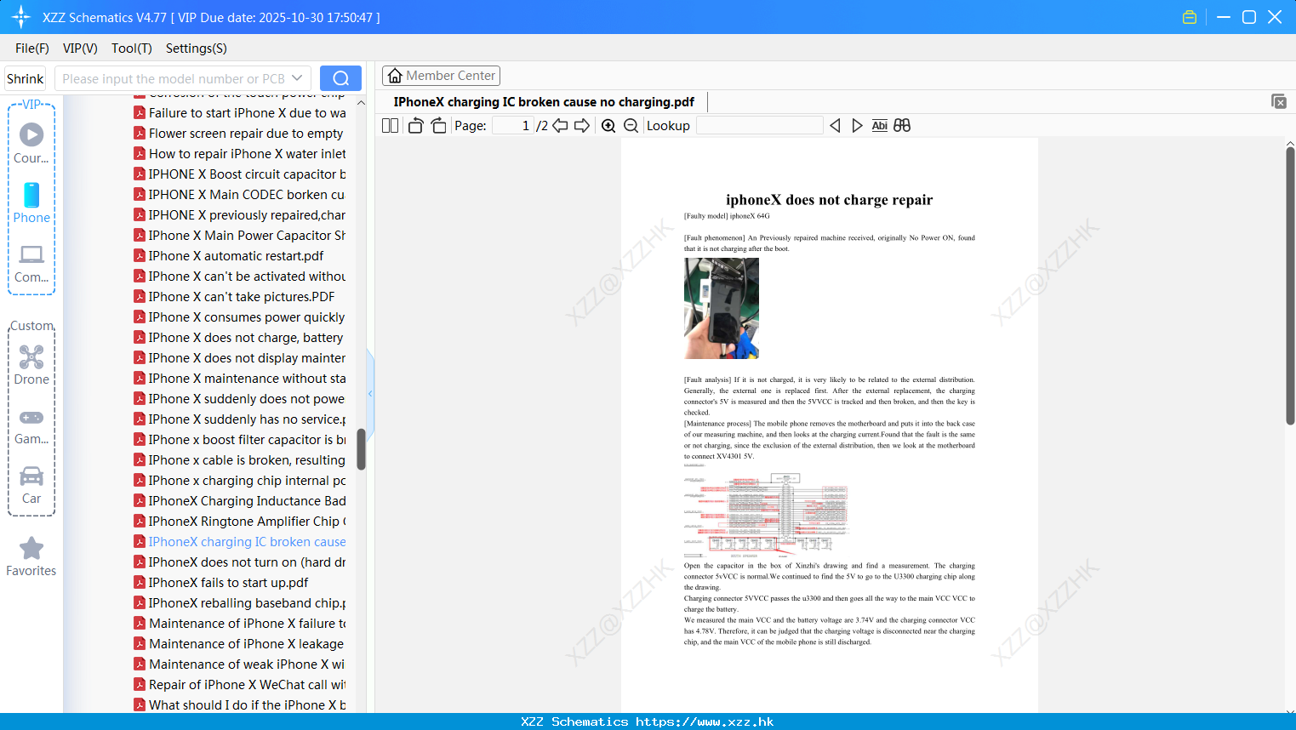
Task: Open 'IPHONE X Boost circuit capacitor' file
Action: click(240, 174)
